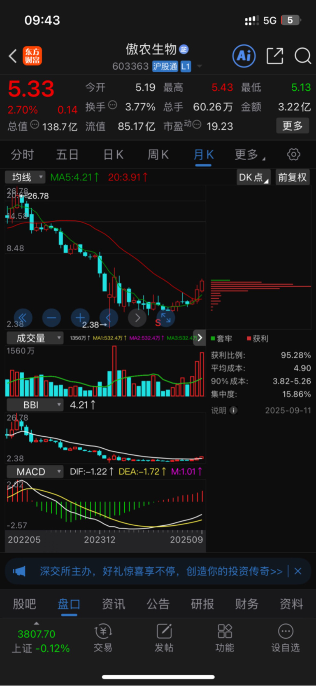The width and height of the screenshot is (316, 686).
Task: Open the 资料 tab
Action: pos(291,604)
